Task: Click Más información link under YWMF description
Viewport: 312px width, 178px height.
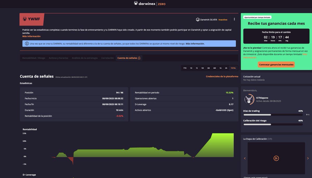Action: tap(31, 36)
